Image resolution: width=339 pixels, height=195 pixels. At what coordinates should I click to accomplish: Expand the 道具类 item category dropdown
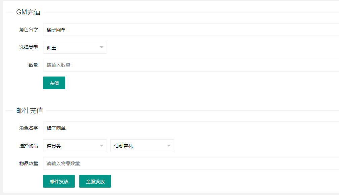[74, 145]
